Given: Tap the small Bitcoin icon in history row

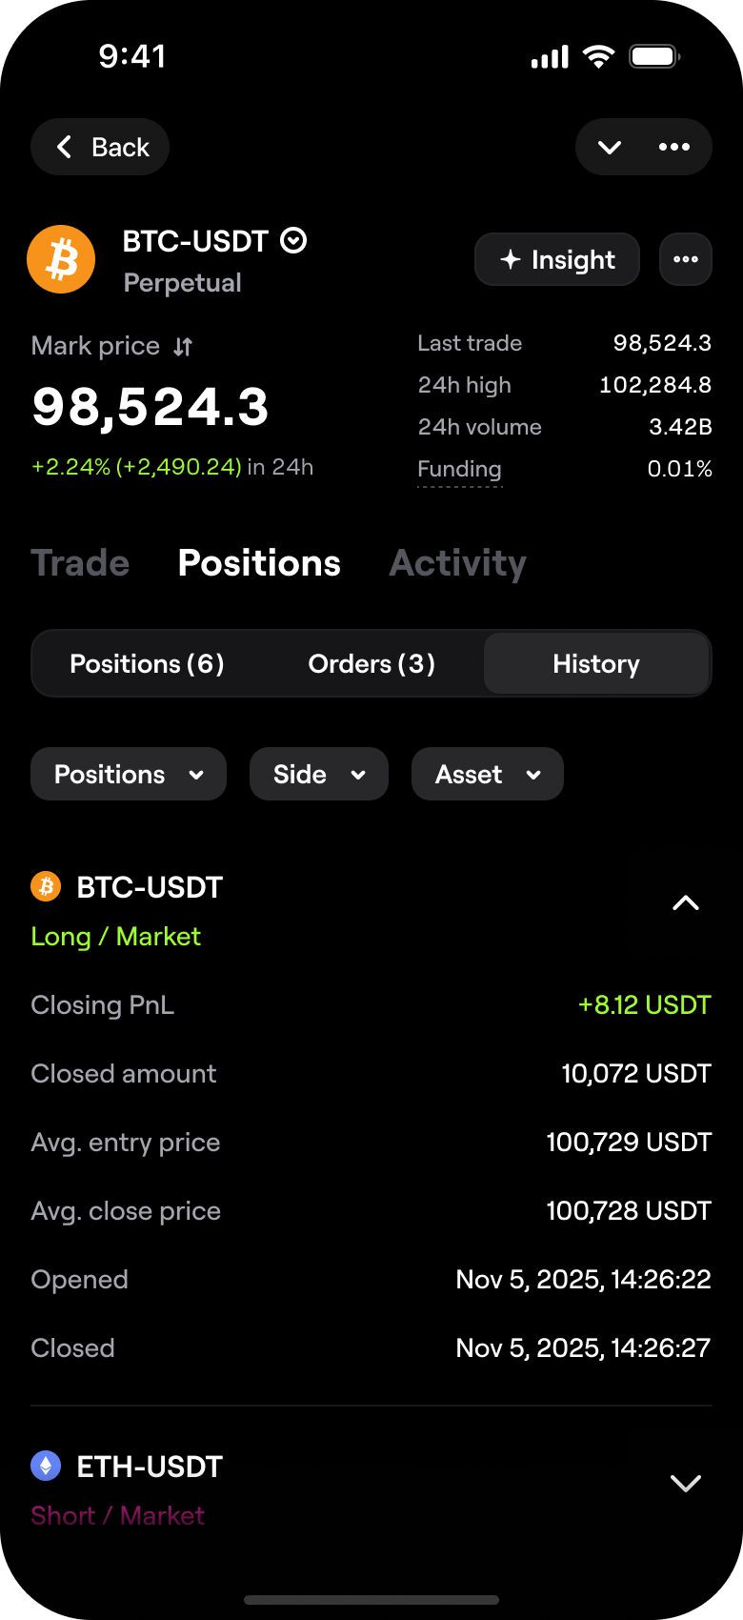Looking at the screenshot, I should point(46,887).
